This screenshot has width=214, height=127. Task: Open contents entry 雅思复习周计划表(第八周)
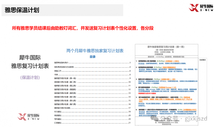point(92,104)
